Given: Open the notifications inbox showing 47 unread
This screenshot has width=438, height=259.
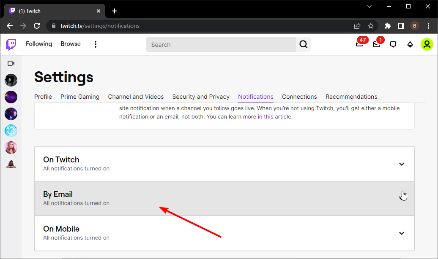Looking at the screenshot, I should tap(359, 44).
